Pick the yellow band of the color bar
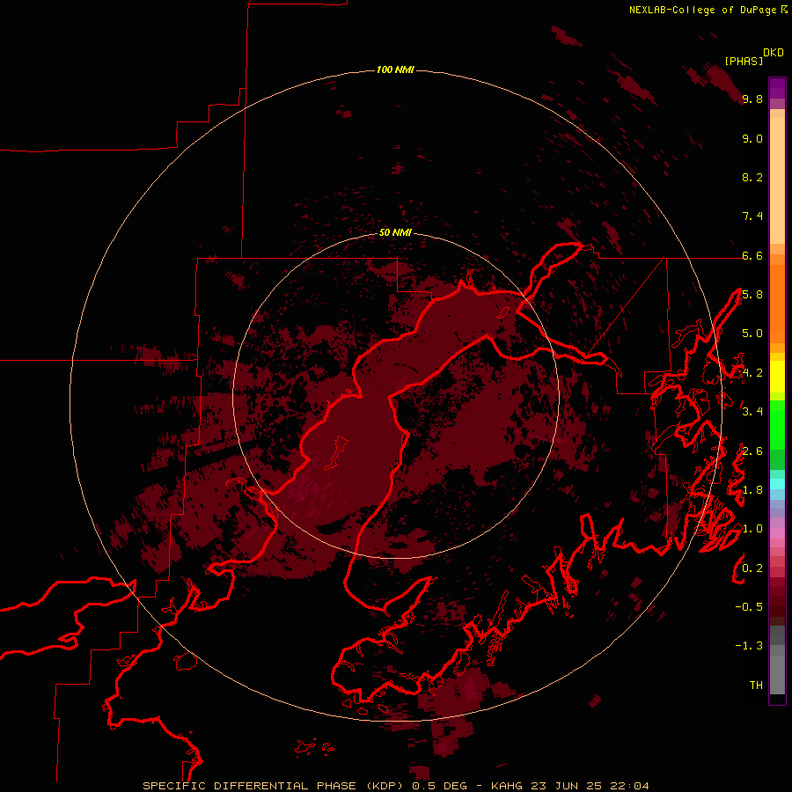The height and width of the screenshot is (792, 792). coord(777,377)
